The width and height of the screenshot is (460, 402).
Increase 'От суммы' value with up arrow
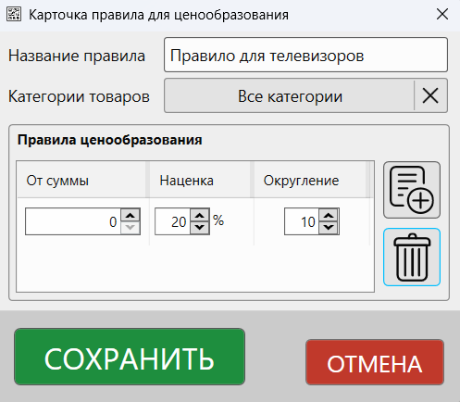coord(131,215)
